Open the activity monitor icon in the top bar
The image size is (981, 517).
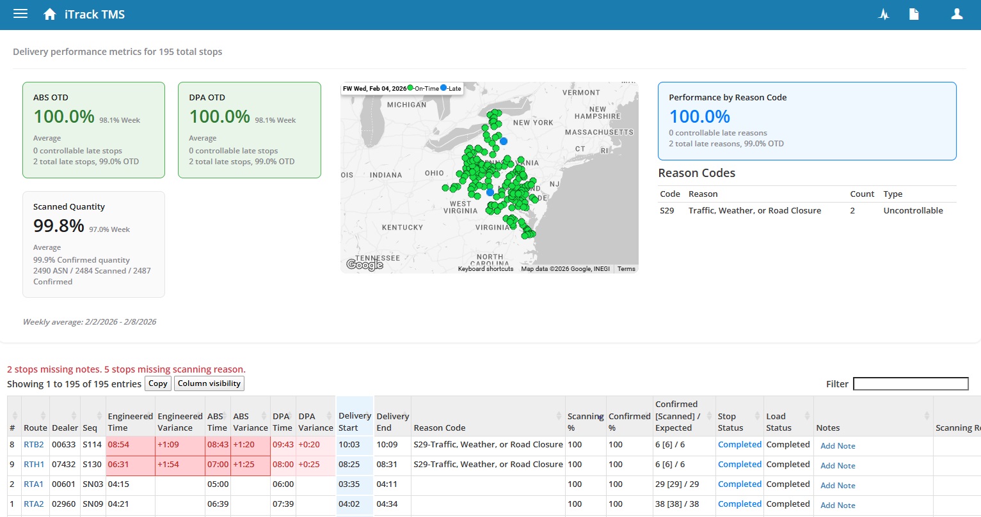coord(884,13)
